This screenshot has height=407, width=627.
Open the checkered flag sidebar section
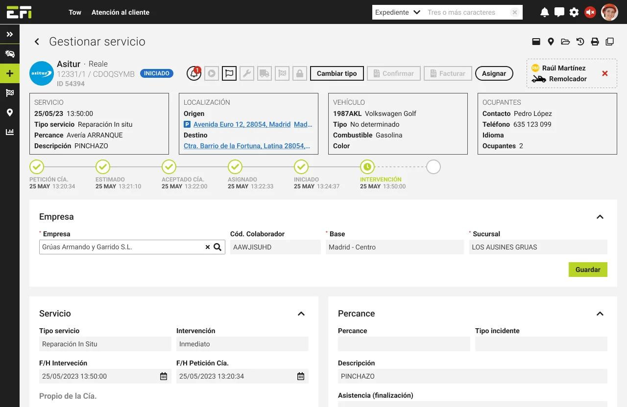tap(10, 93)
